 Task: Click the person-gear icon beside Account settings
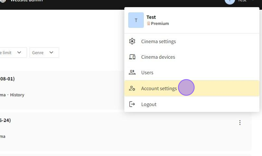[x=132, y=88]
